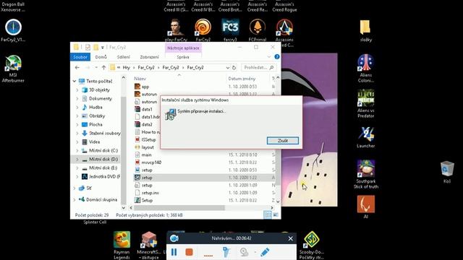The height and width of the screenshot is (260, 463).
Task: Click the webcam icon in recorder bar
Action: (x=244, y=252)
